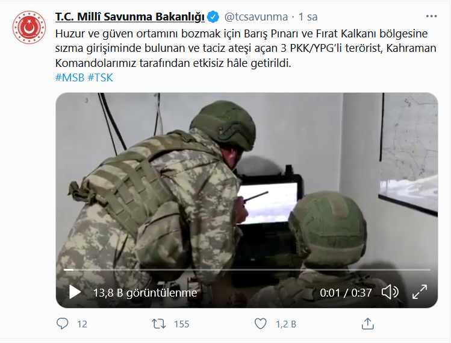Viewport: 451px width, 343px height.
Task: Play the video with the play button
Action: tap(75, 292)
